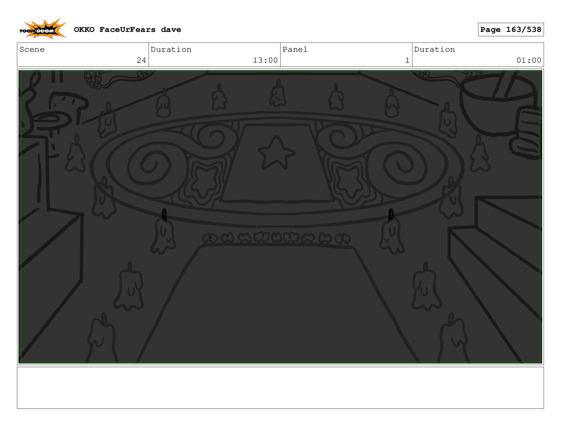The height and width of the screenshot is (434, 561).
Task: Click the 'Page 163/538' box
Action: tap(511, 30)
